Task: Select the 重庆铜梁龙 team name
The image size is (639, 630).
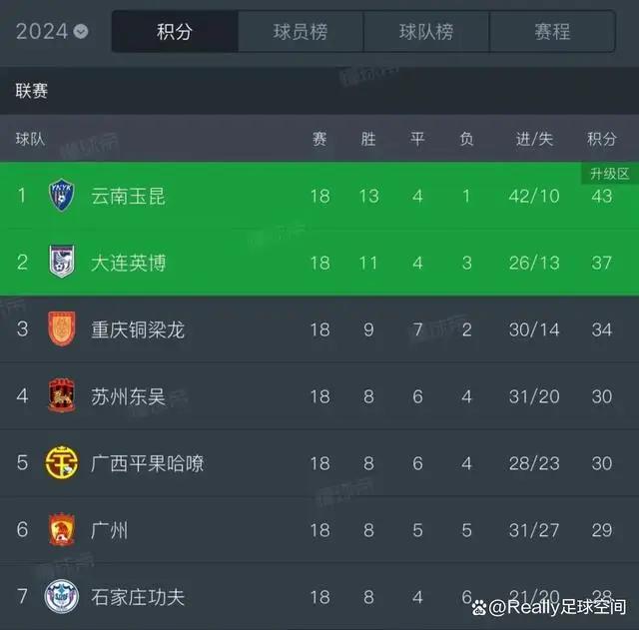Action: click(x=138, y=329)
